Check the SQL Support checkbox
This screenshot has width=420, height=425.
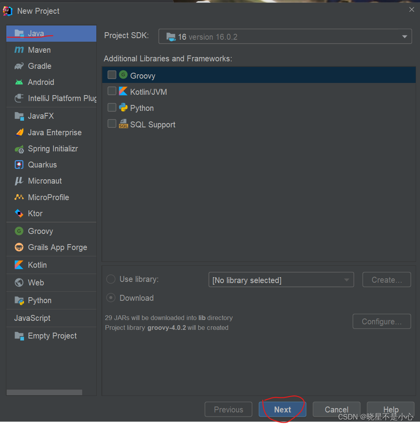(112, 124)
